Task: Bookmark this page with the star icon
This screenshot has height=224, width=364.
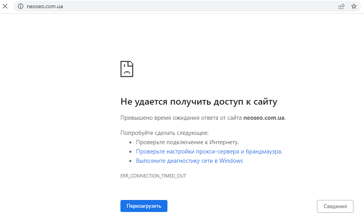Action: 354,6
